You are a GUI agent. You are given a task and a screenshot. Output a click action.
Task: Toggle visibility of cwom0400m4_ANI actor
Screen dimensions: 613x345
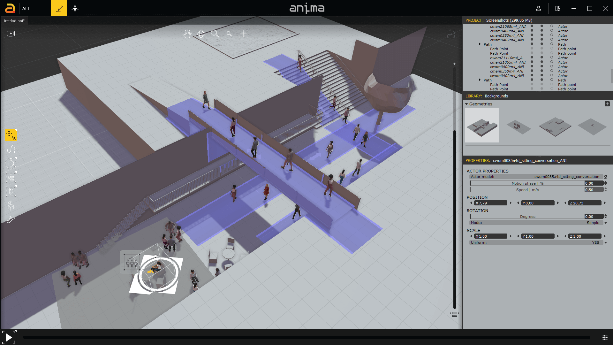pos(532,31)
